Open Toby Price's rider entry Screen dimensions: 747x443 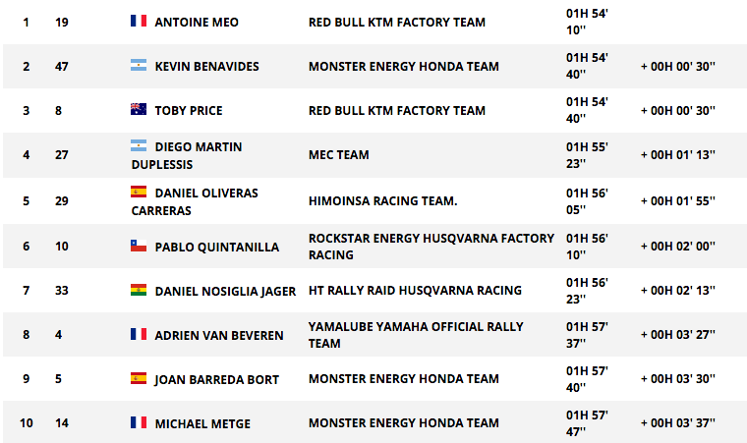point(189,111)
